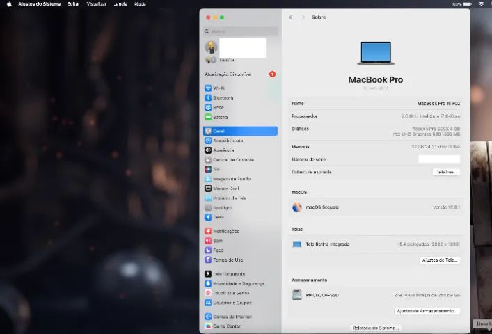Image resolution: width=492 pixels, height=334 pixels.
Task: Go back with the left chevron
Action: (291, 17)
